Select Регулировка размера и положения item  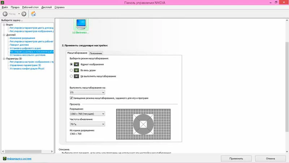[32, 52]
